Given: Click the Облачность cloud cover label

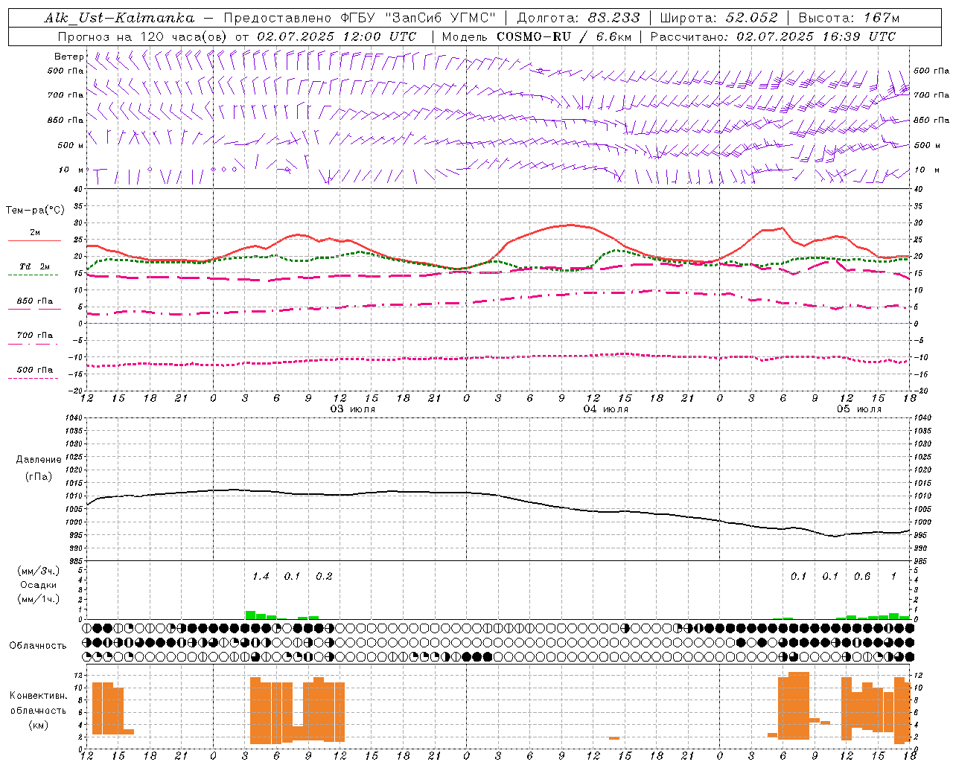Looking at the screenshot, I should click(38, 646).
